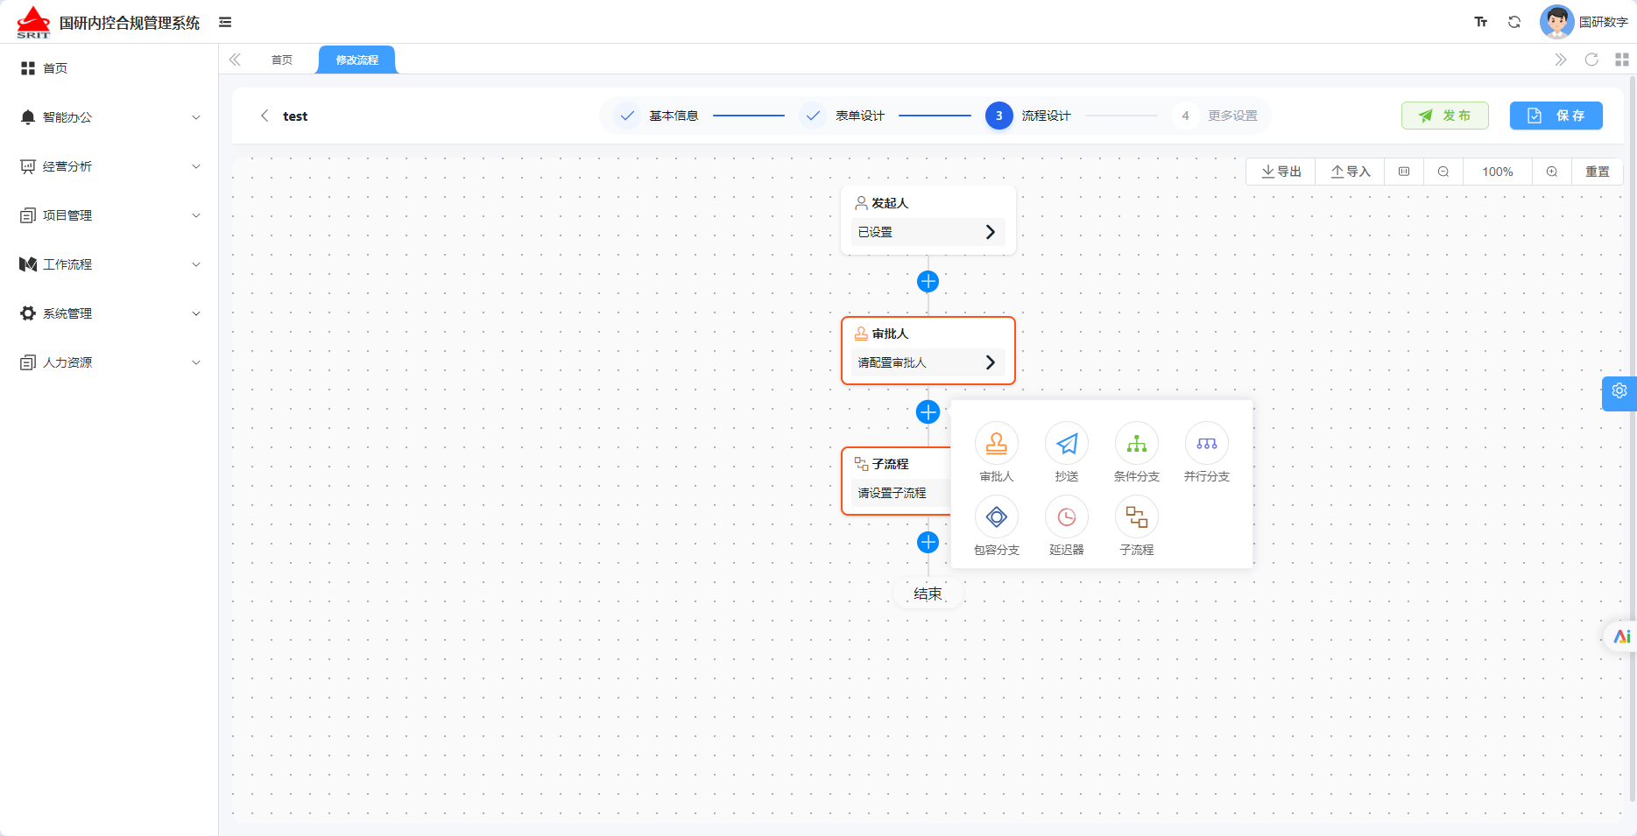The width and height of the screenshot is (1637, 836).
Task: Click the blue 保存 save button
Action: [x=1556, y=116]
